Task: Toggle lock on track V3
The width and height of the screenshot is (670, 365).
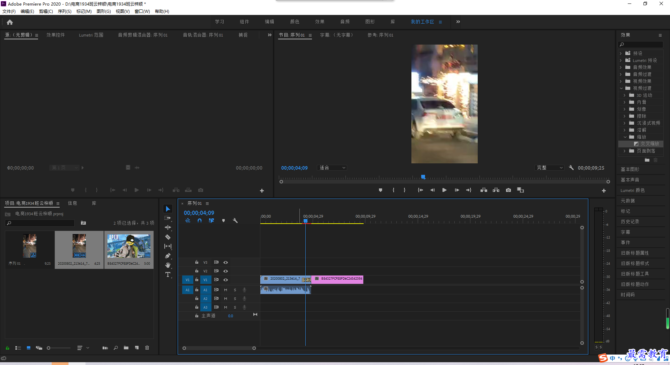Action: 197,262
